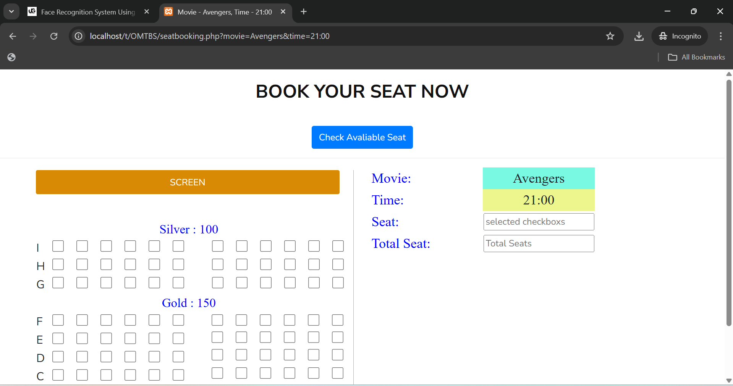Check first seat in row I
The image size is (733, 386).
click(x=58, y=246)
